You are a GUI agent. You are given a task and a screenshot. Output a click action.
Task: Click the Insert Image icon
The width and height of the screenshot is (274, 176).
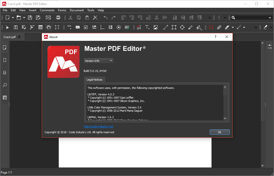point(156,27)
